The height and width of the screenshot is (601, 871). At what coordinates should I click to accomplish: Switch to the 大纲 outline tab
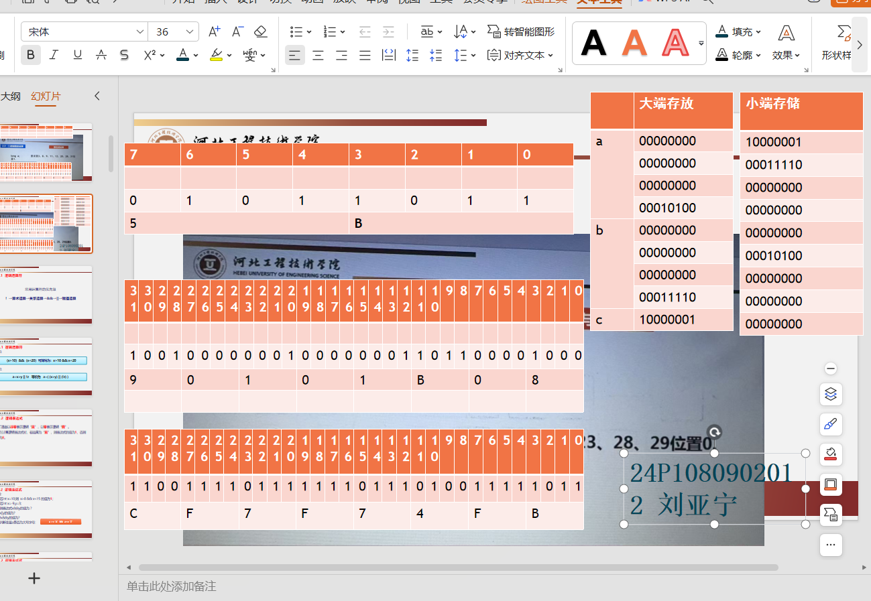click(x=10, y=96)
